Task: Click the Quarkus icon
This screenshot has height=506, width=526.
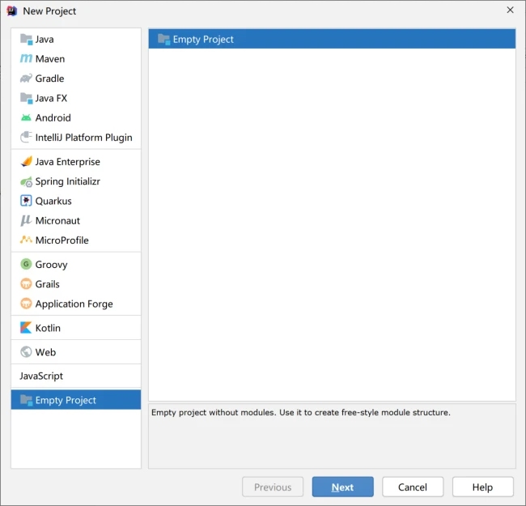Action: (x=26, y=201)
